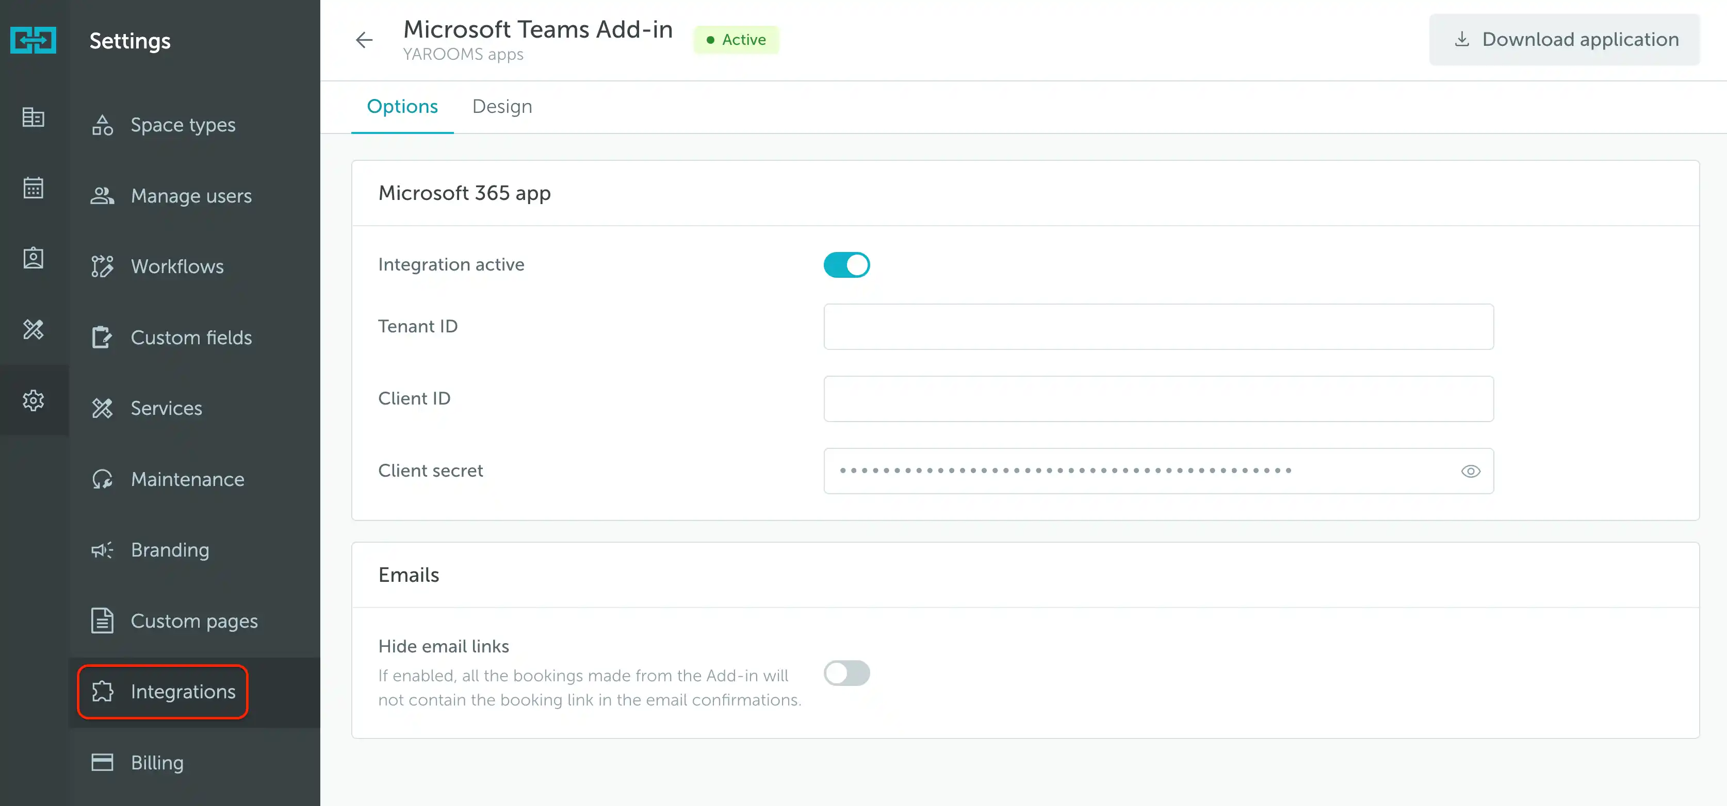Download the application

[x=1564, y=40]
